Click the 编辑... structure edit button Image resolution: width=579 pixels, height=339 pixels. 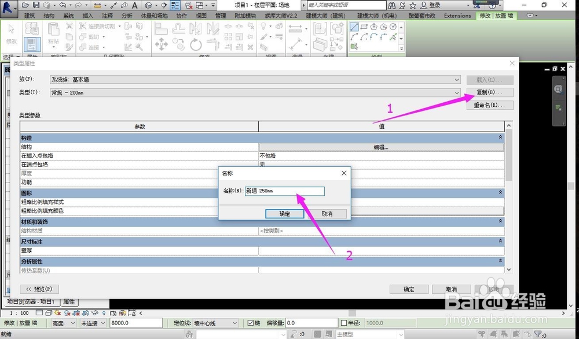click(x=381, y=147)
